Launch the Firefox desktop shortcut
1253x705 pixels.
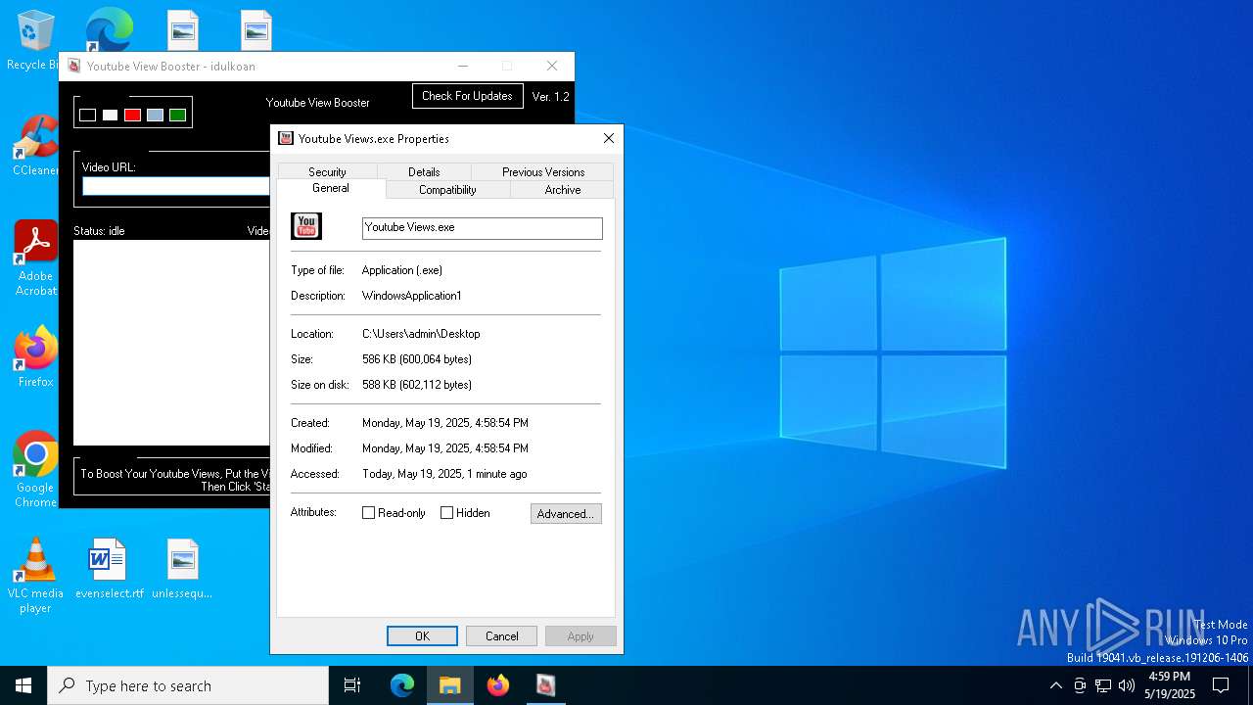(x=35, y=355)
